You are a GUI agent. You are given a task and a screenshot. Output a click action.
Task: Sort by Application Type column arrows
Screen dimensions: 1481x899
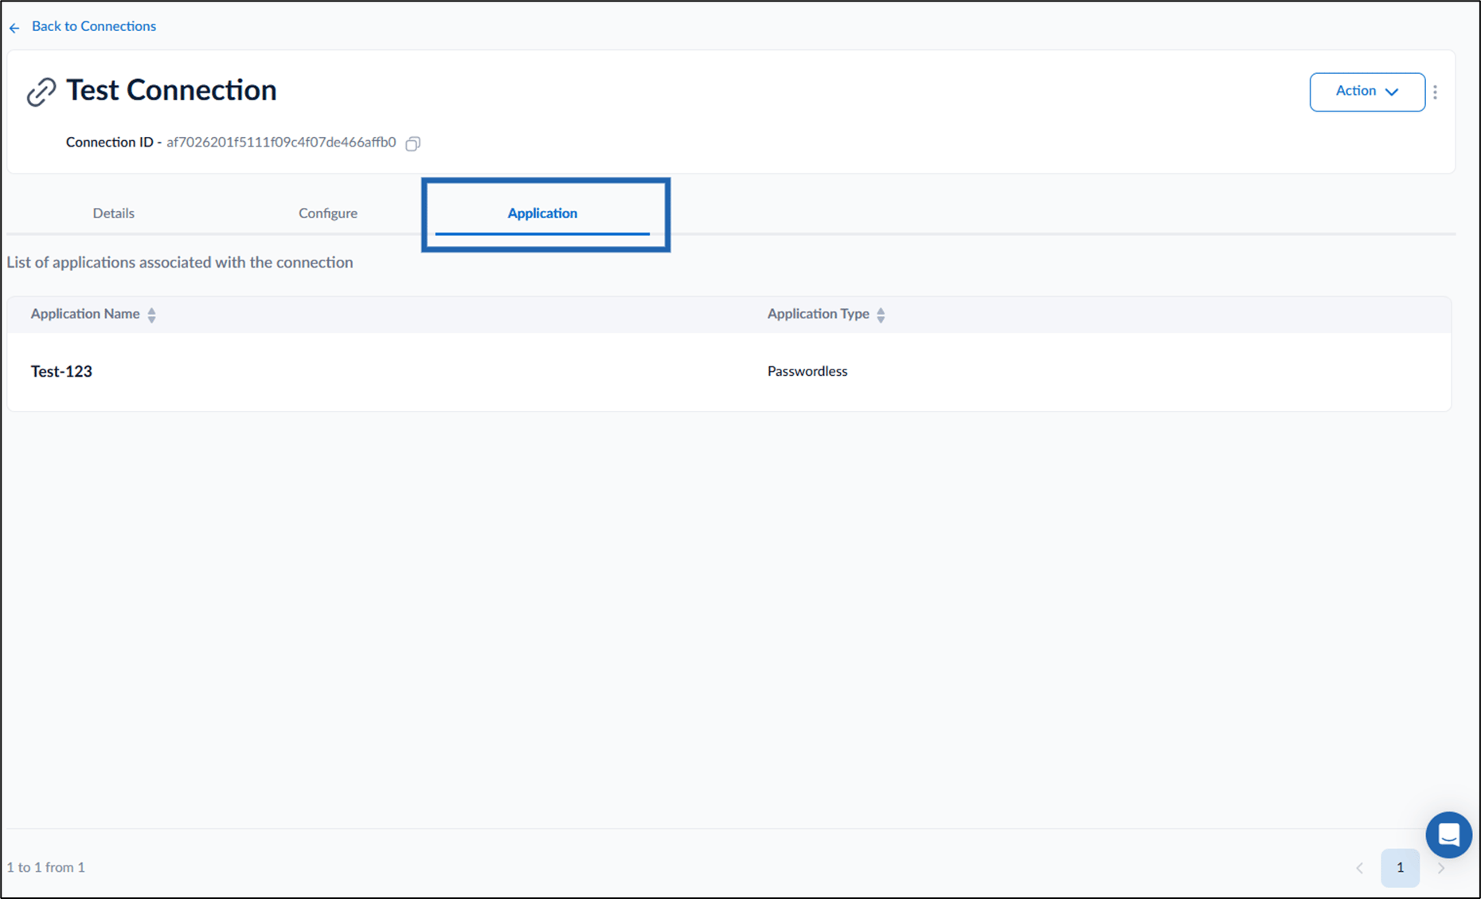point(881,315)
